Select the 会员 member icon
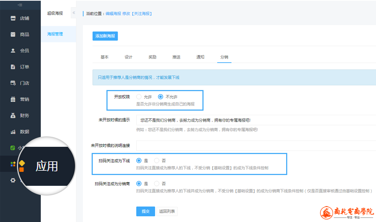 (13, 51)
